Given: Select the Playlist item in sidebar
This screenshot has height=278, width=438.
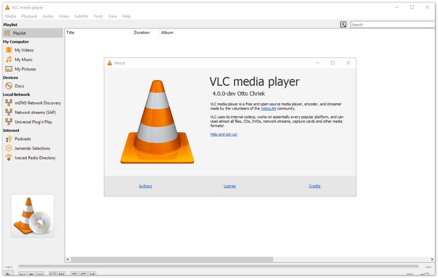Looking at the screenshot, I should pyautogui.click(x=33, y=33).
